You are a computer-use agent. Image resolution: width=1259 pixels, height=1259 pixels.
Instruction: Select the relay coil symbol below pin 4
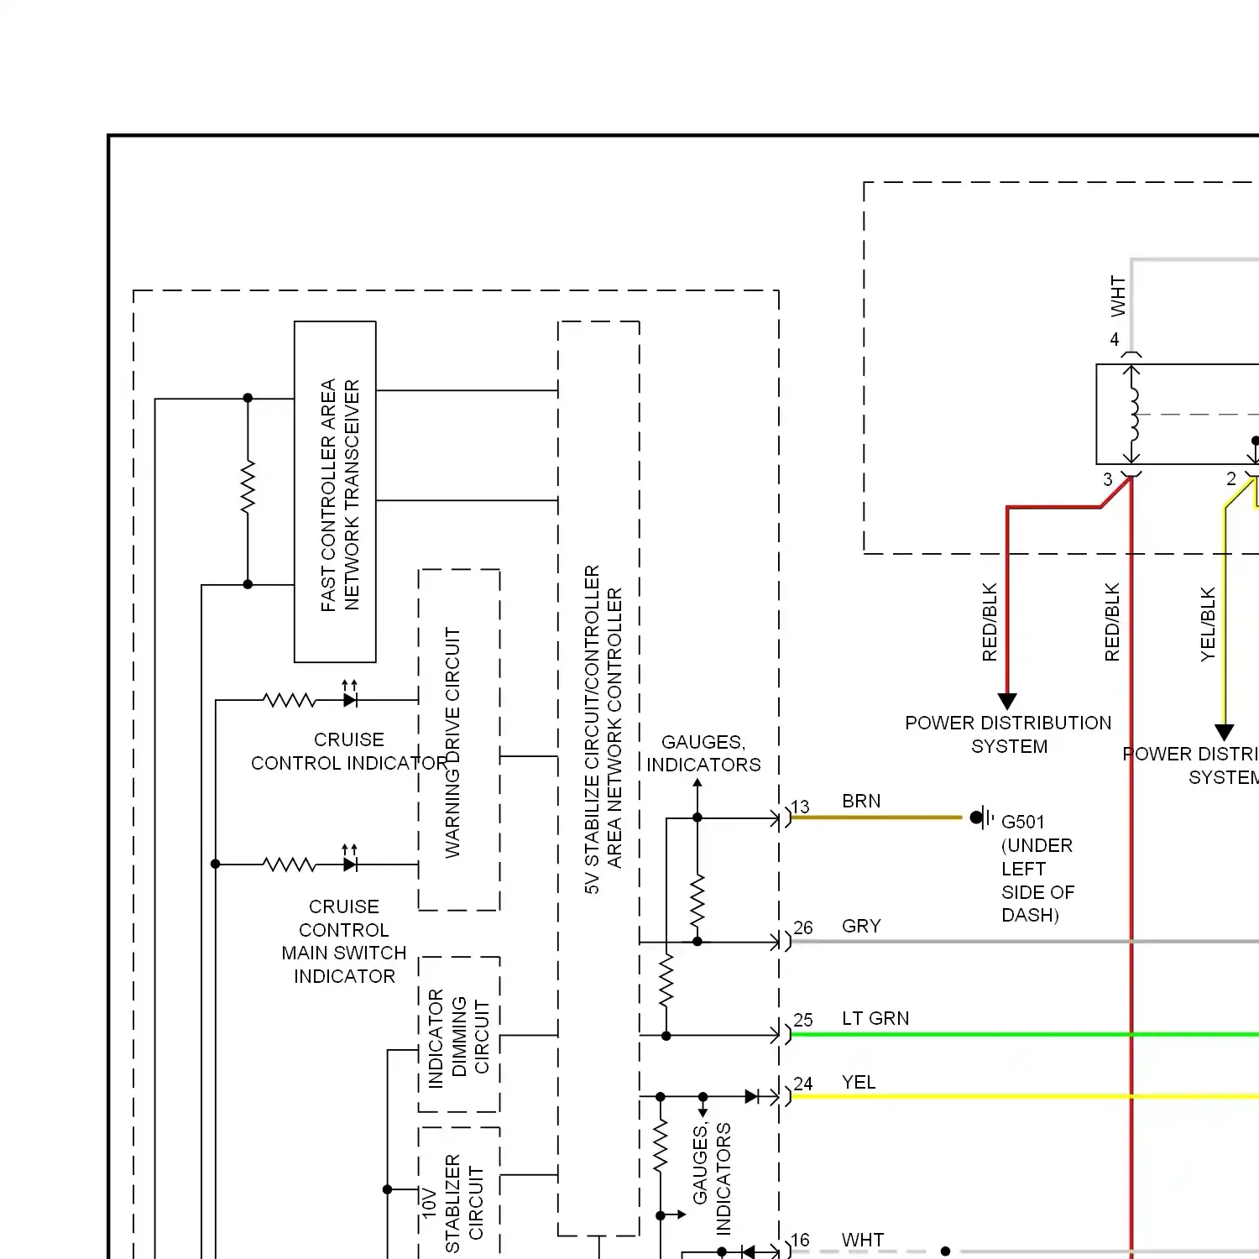coord(1133,414)
